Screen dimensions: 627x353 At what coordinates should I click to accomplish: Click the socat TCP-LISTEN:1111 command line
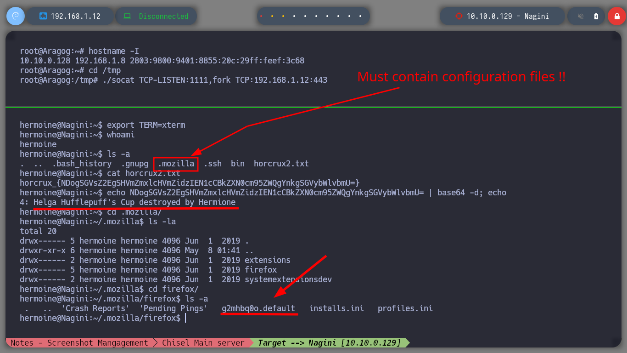click(174, 80)
